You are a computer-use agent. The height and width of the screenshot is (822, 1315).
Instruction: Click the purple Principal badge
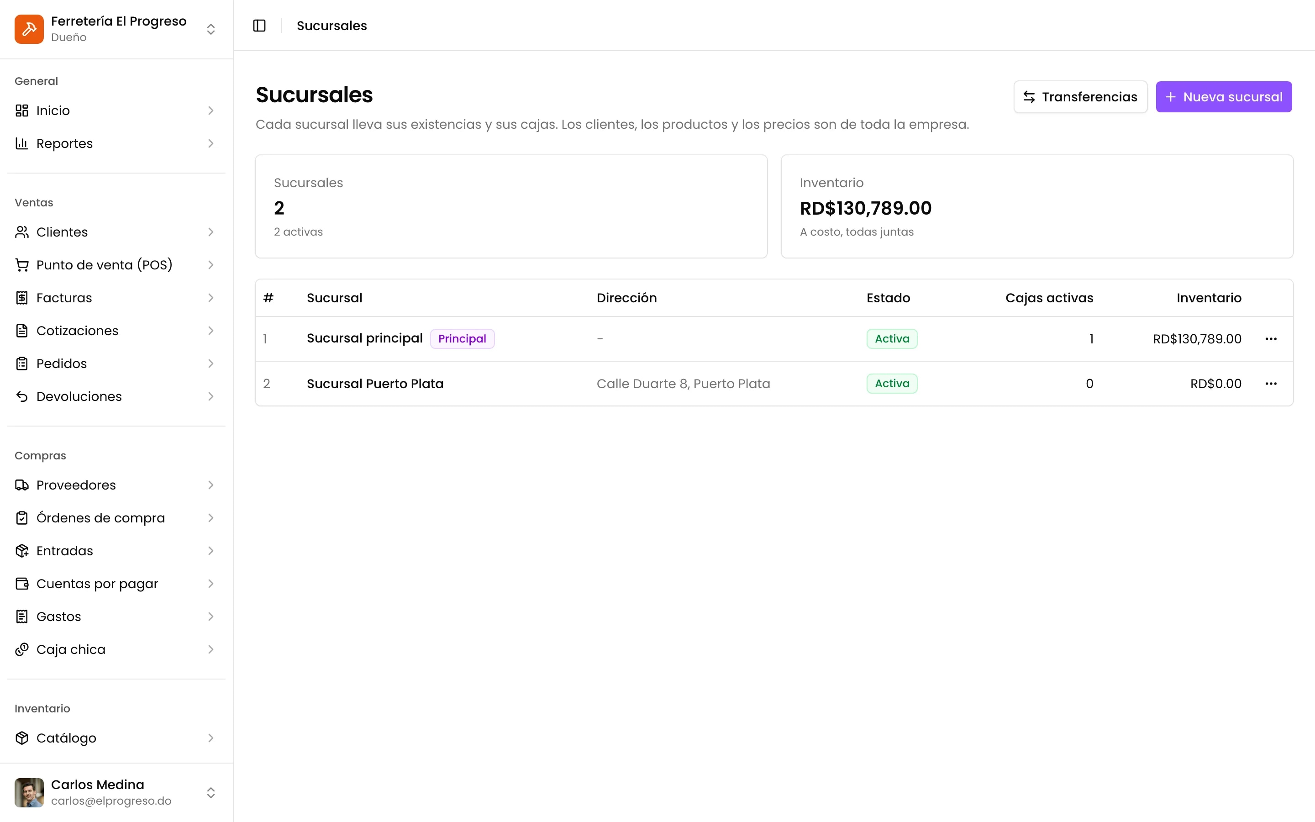coord(462,339)
